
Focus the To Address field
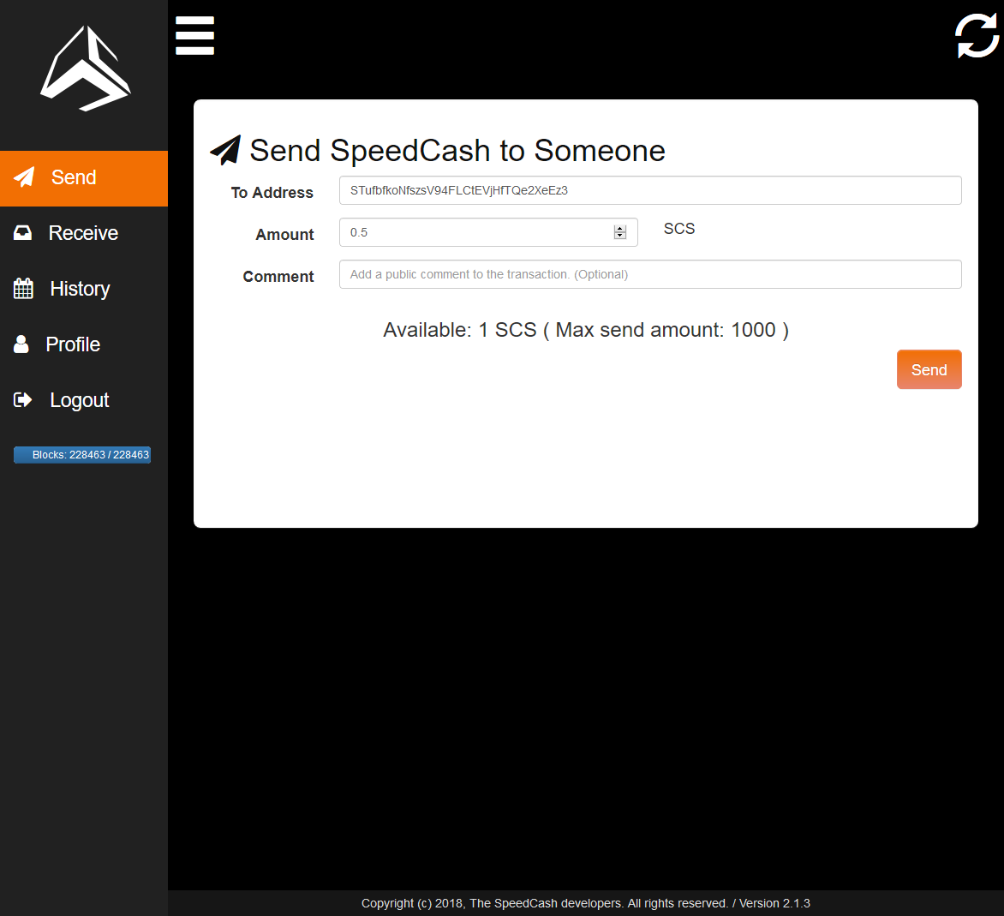[x=650, y=190]
